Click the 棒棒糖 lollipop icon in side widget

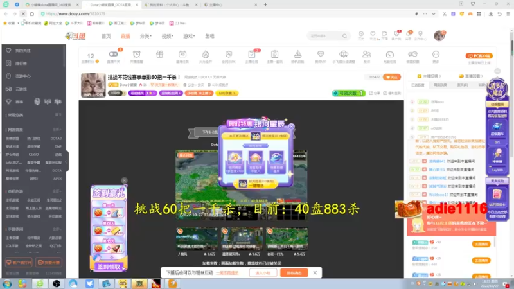tap(497, 154)
